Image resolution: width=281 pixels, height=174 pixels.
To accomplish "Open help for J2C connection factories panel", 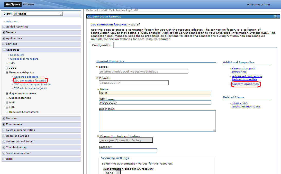I will click(x=275, y=17).
